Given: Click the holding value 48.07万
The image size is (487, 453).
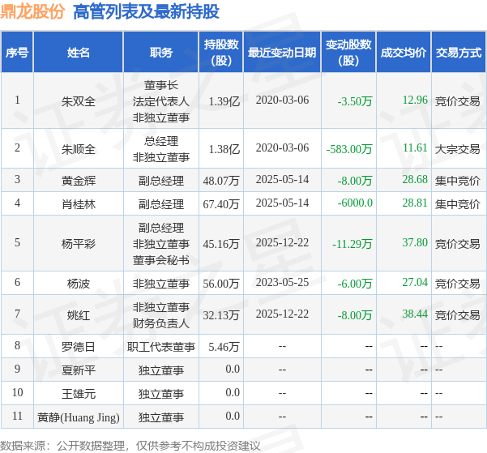Looking at the screenshot, I should point(221,181).
